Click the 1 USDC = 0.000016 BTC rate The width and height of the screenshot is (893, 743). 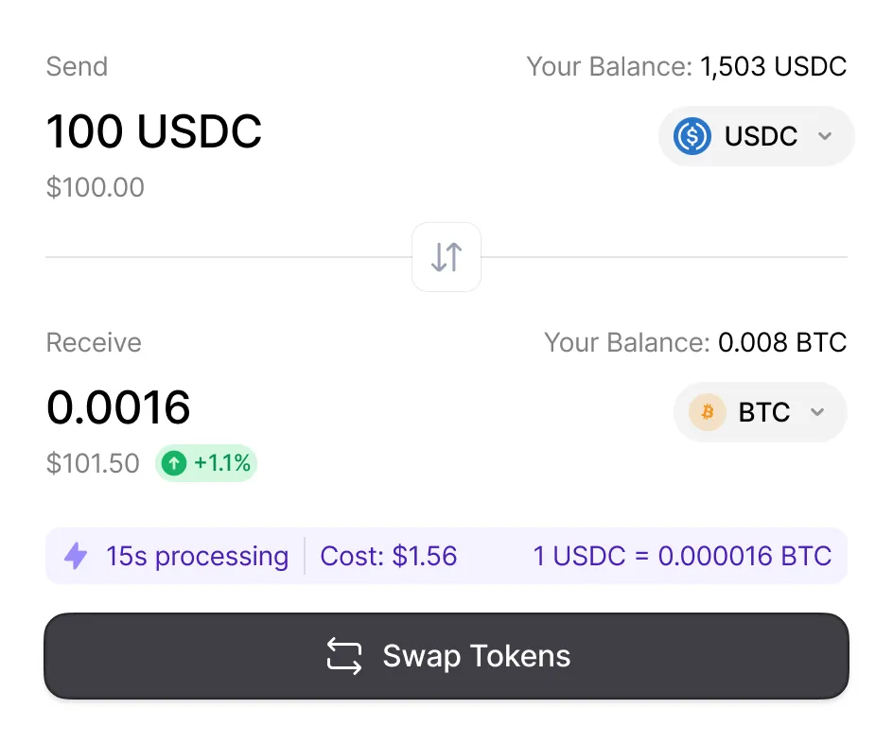pyautogui.click(x=682, y=556)
